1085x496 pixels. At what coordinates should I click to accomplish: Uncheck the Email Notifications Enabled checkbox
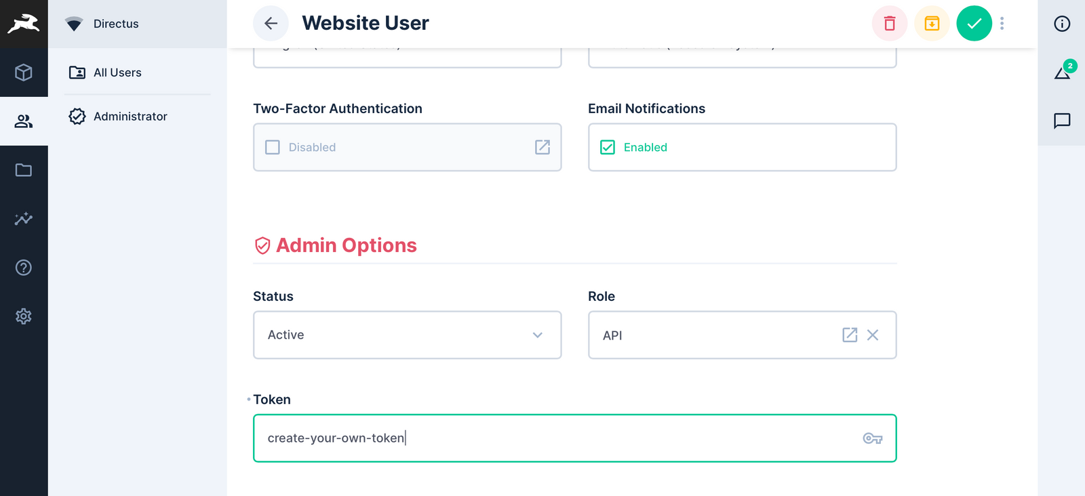(x=608, y=147)
